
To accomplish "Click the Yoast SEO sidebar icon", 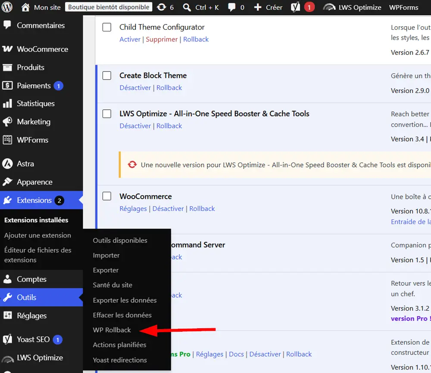I will [x=7, y=339].
